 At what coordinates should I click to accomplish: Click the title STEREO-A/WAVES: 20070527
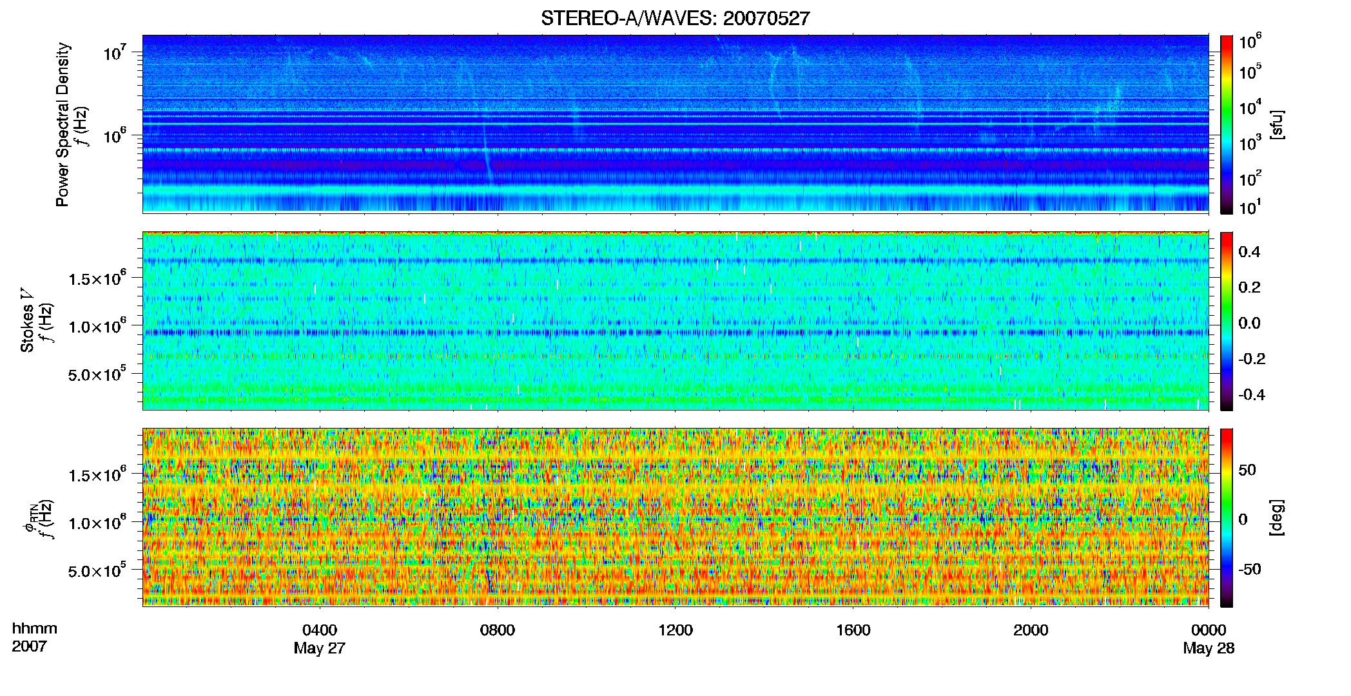pyautogui.click(x=675, y=19)
